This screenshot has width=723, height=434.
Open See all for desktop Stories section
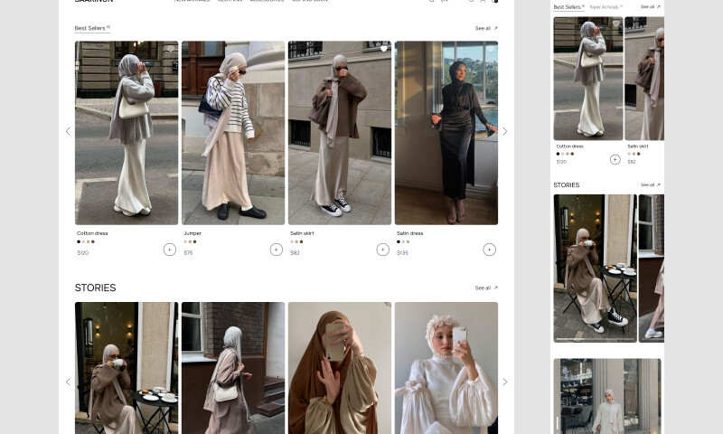coord(486,288)
